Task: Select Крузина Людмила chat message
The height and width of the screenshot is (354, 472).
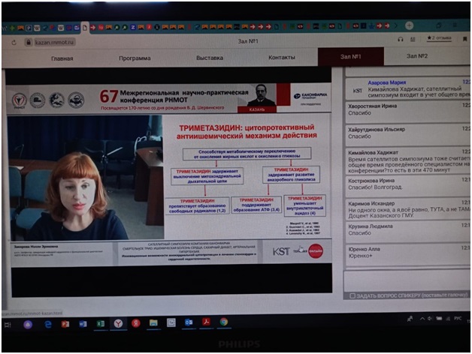Action: 408,232
